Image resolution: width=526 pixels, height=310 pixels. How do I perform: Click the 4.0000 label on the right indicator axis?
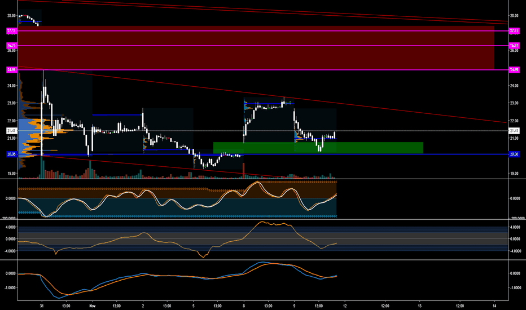click(515, 227)
